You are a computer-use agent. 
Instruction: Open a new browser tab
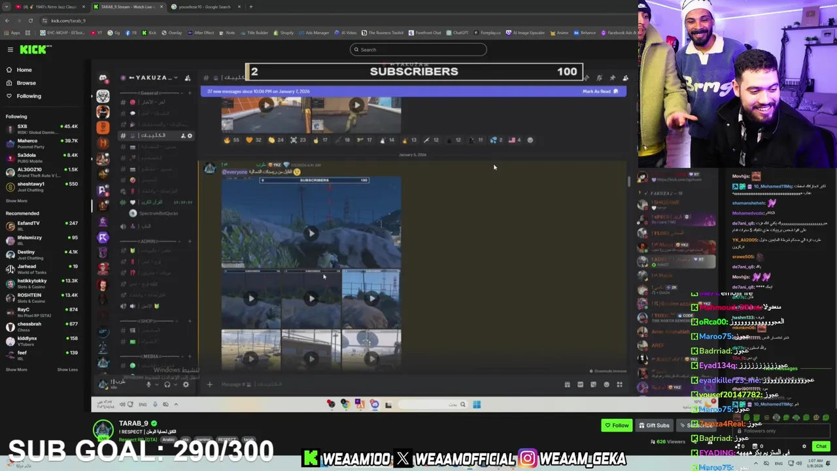pos(251,7)
